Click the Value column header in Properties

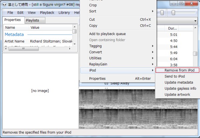35,28
